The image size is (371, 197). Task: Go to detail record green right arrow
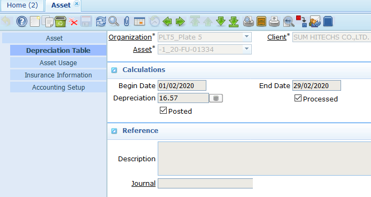pyautogui.click(x=180, y=21)
